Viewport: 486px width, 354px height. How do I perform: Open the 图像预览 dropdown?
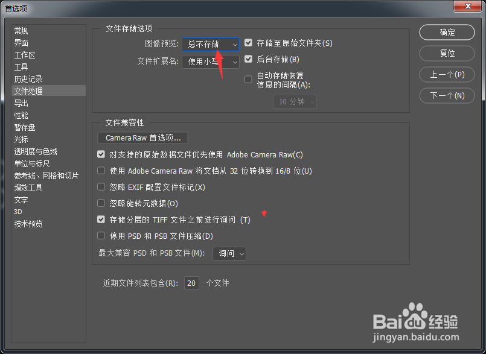211,44
